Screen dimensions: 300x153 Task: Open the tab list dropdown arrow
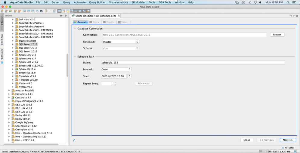pyautogui.click(x=297, y=16)
